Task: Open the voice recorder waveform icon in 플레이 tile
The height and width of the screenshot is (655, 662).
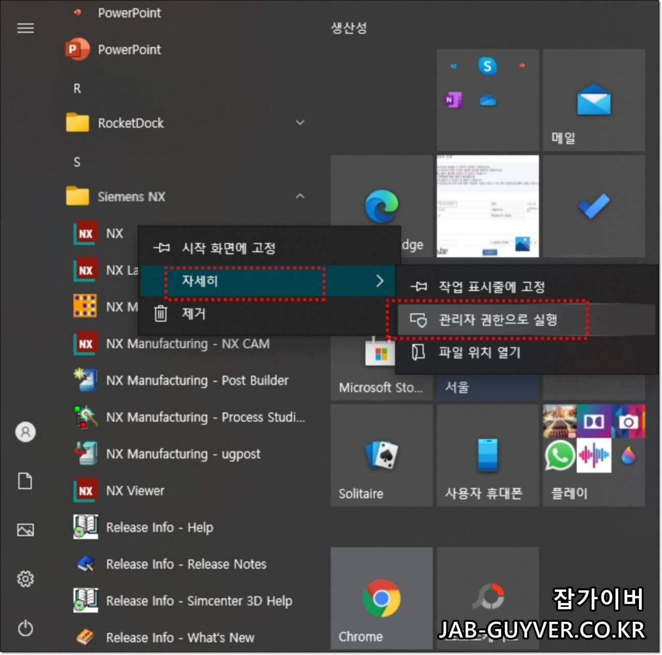Action: pyautogui.click(x=594, y=455)
